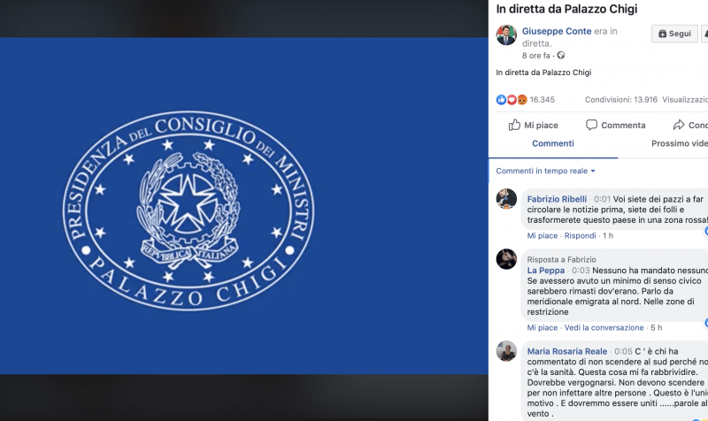708x421 pixels.
Task: Click the Commenta speech bubble icon
Action: click(x=591, y=125)
